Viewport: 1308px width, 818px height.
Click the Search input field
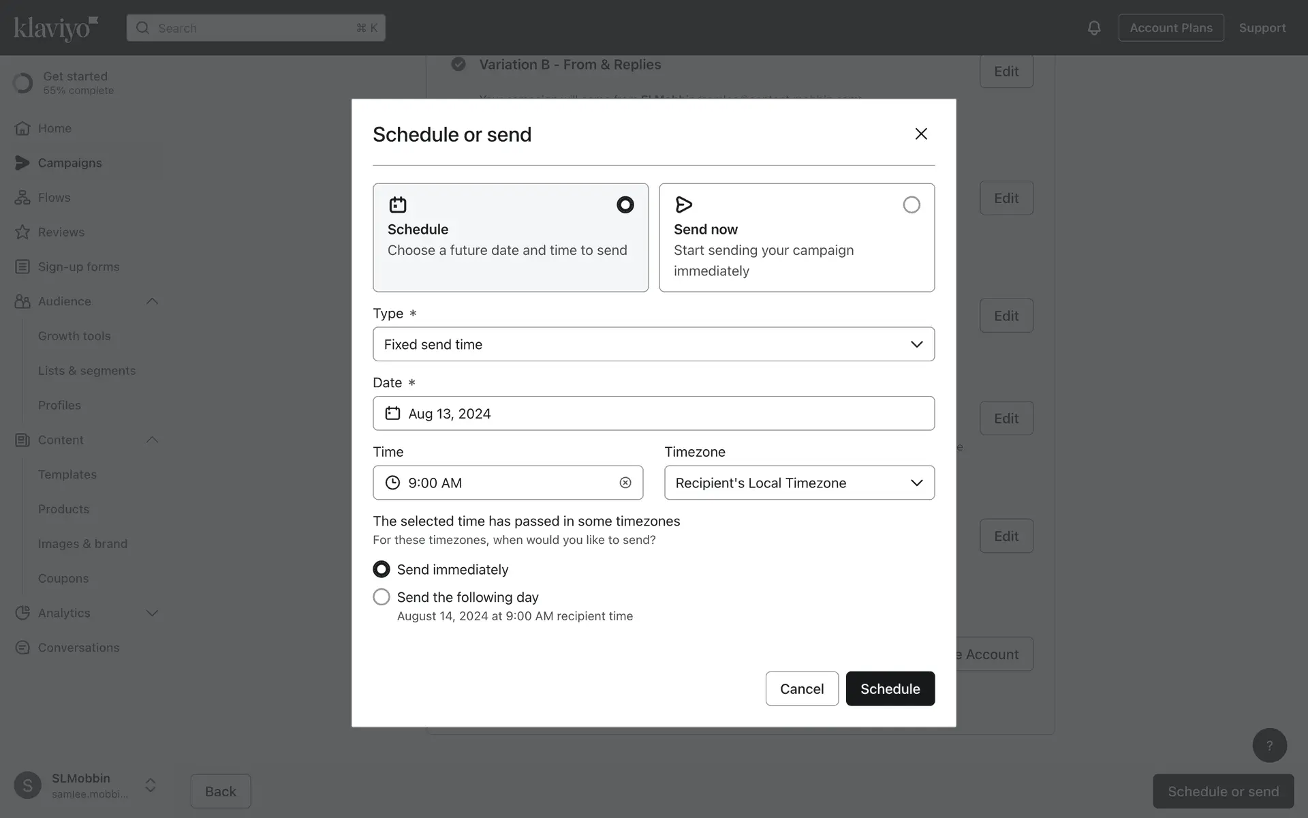click(x=255, y=28)
